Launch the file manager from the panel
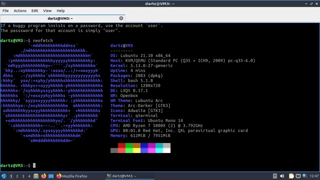This screenshot has width=320, height=180. click(36, 176)
